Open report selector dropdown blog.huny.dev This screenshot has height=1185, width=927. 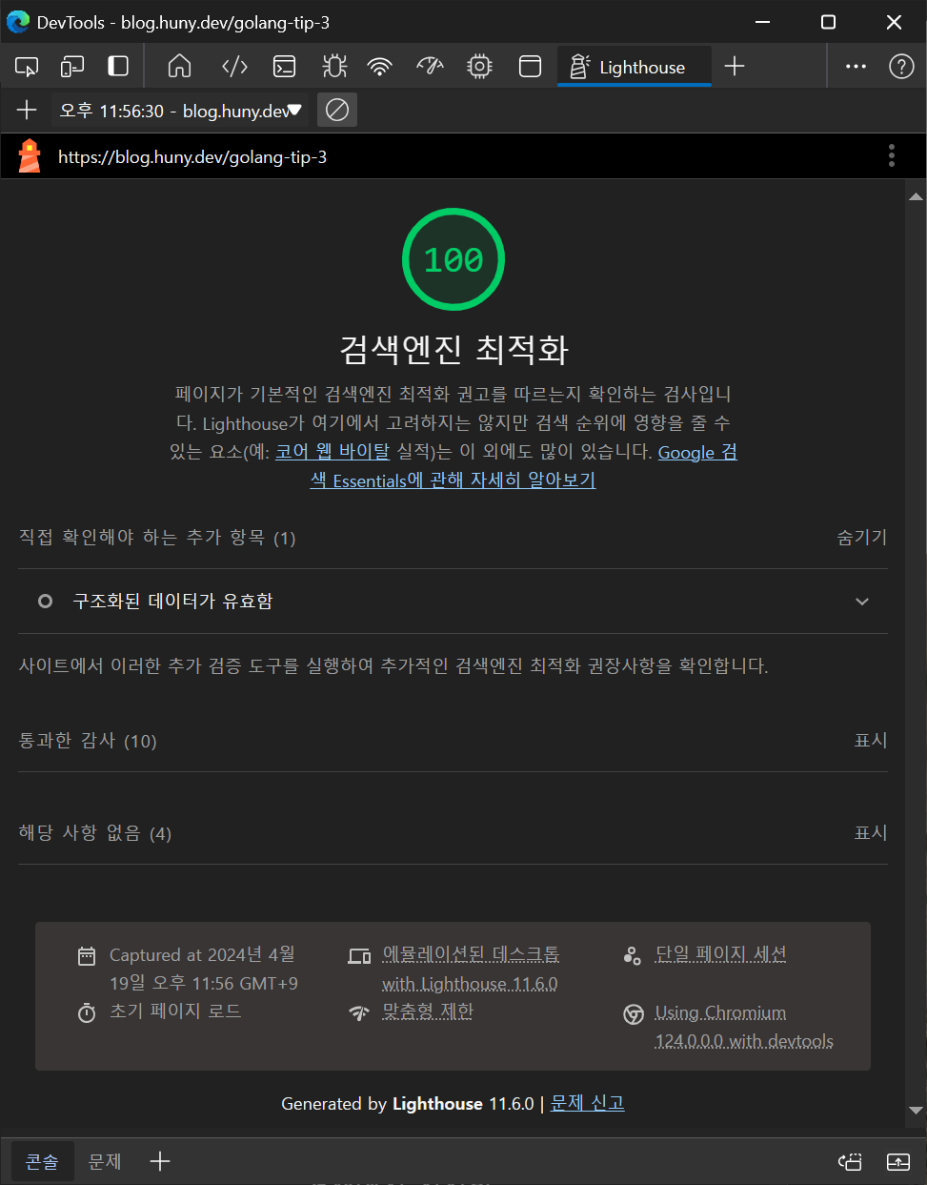pyautogui.click(x=180, y=111)
